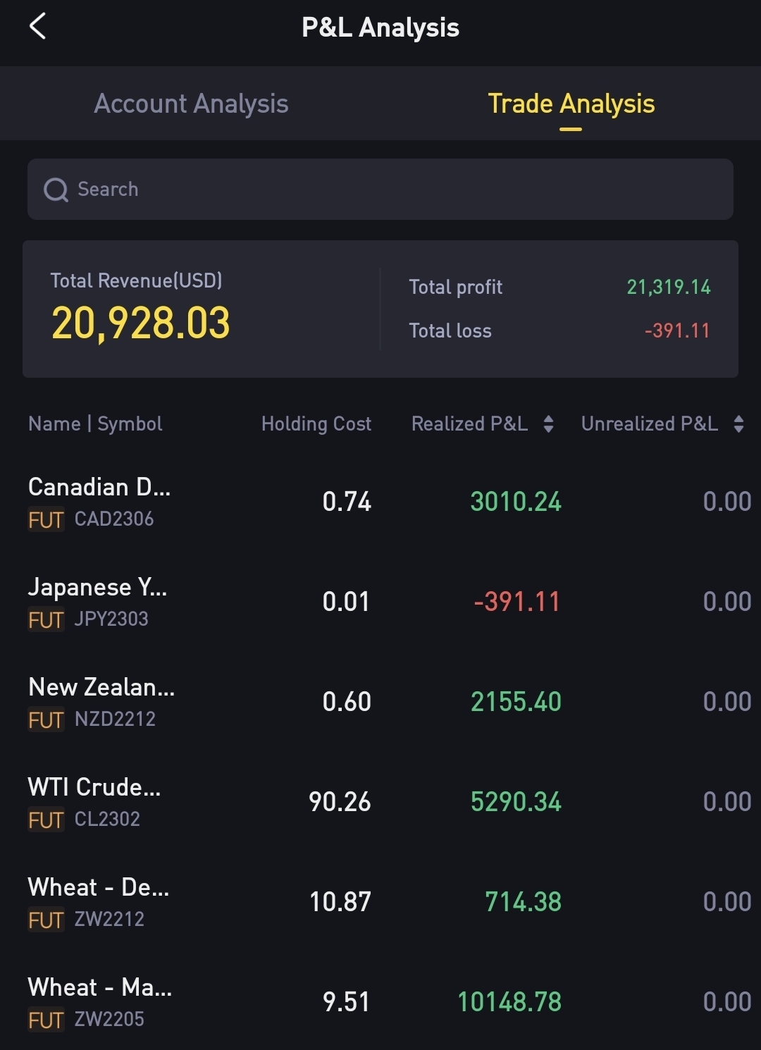Click the Holding Cost column header
Screen dimensions: 761x1050
(316, 424)
